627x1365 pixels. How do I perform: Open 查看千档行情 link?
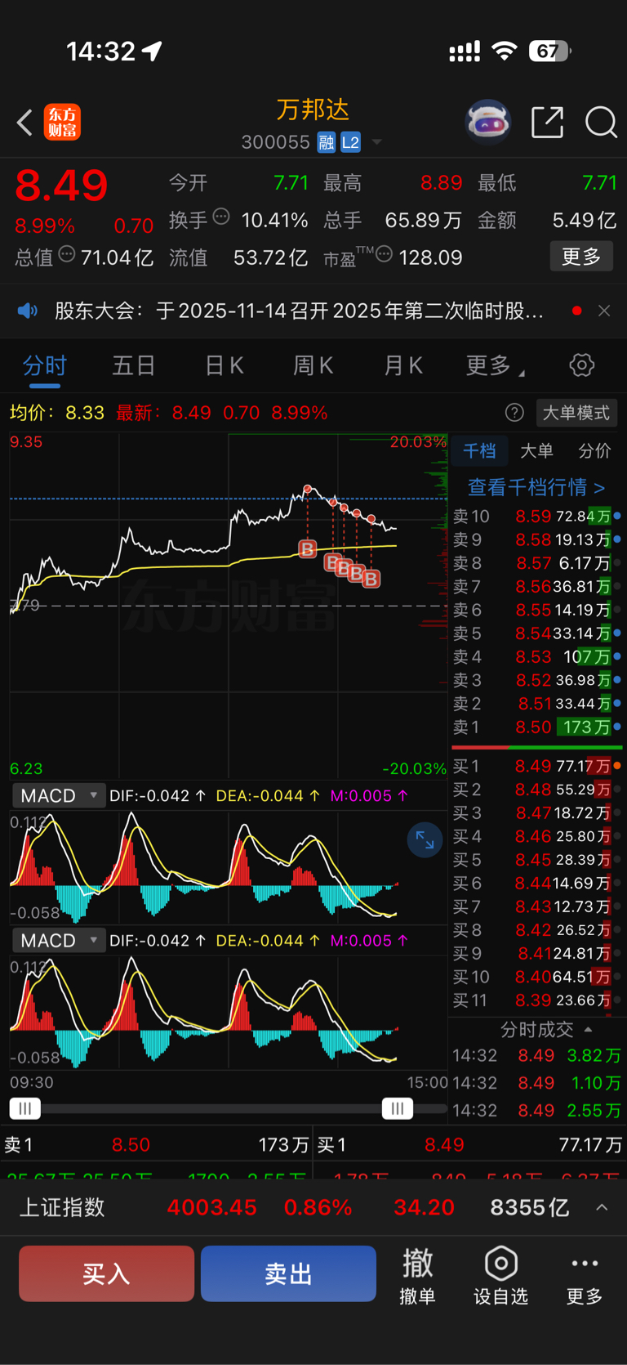click(536, 487)
